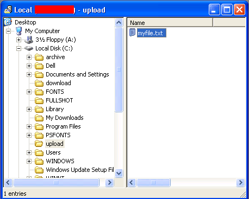Click the tree horizontal scrollbar thumb

click(x=57, y=183)
